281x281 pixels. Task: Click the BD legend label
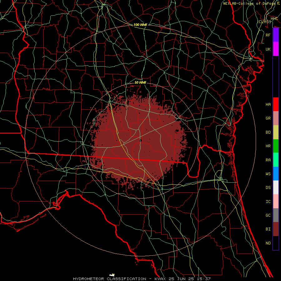click(x=268, y=132)
